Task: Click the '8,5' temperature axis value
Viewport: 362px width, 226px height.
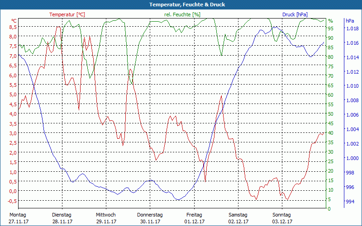Action: click(x=13, y=27)
